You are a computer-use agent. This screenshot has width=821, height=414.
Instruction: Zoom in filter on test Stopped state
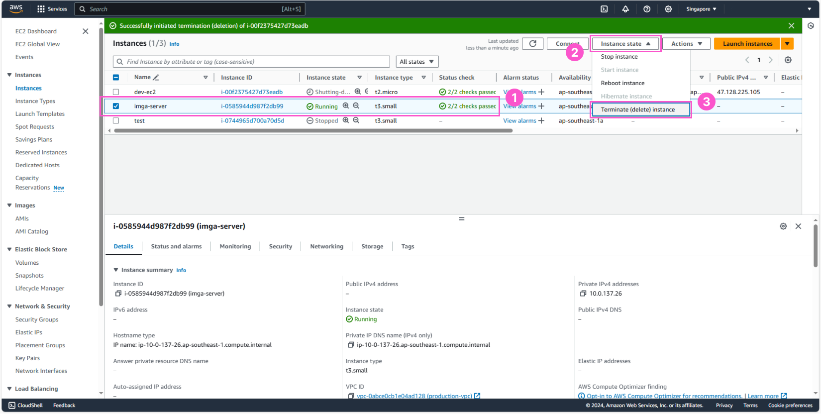pos(346,120)
